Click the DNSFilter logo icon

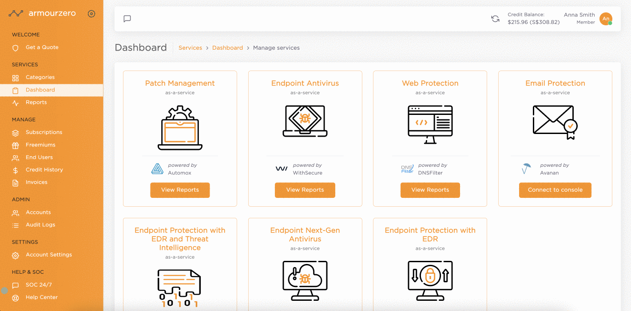pos(407,169)
